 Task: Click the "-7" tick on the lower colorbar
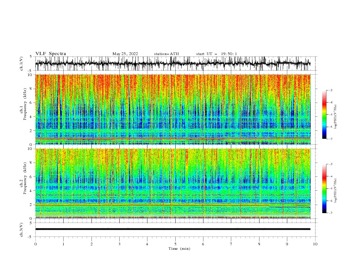[331, 213]
